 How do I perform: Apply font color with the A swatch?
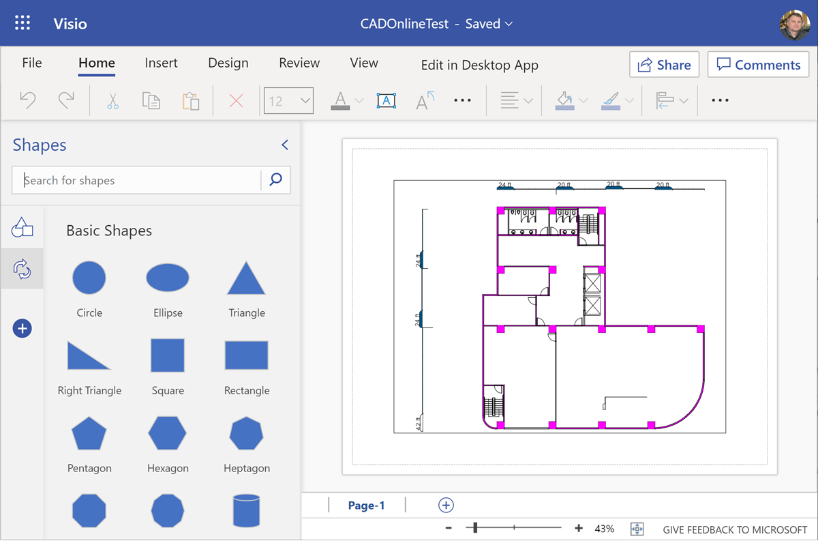pyautogui.click(x=340, y=101)
